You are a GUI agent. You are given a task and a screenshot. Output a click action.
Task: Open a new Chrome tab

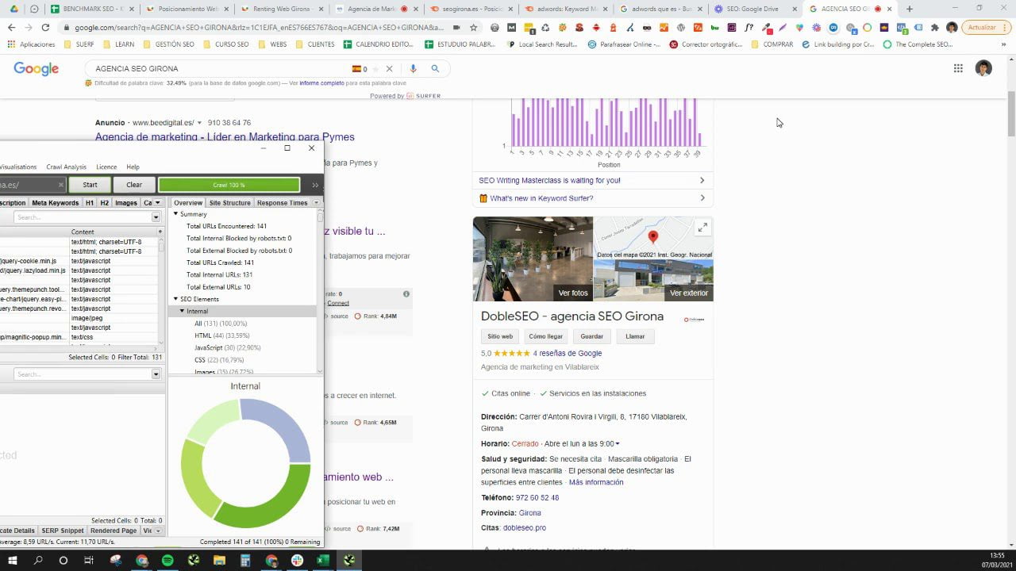[910, 9]
